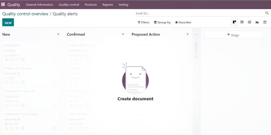Switch to the pivot table view icon
The height and width of the screenshot is (135, 271).
(250, 22)
